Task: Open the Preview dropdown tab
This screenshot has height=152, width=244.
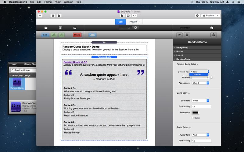Action: [x=134, y=22]
